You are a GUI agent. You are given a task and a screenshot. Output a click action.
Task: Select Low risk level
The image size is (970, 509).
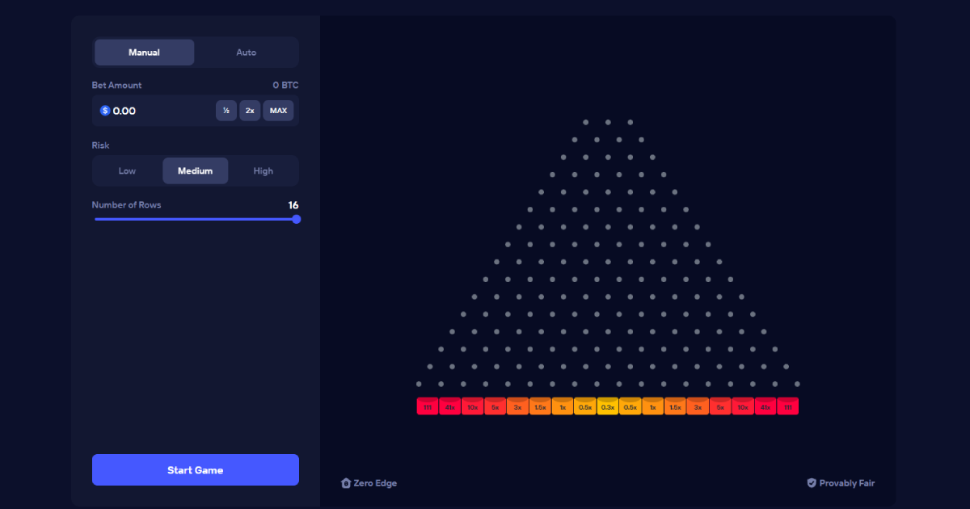coord(128,171)
